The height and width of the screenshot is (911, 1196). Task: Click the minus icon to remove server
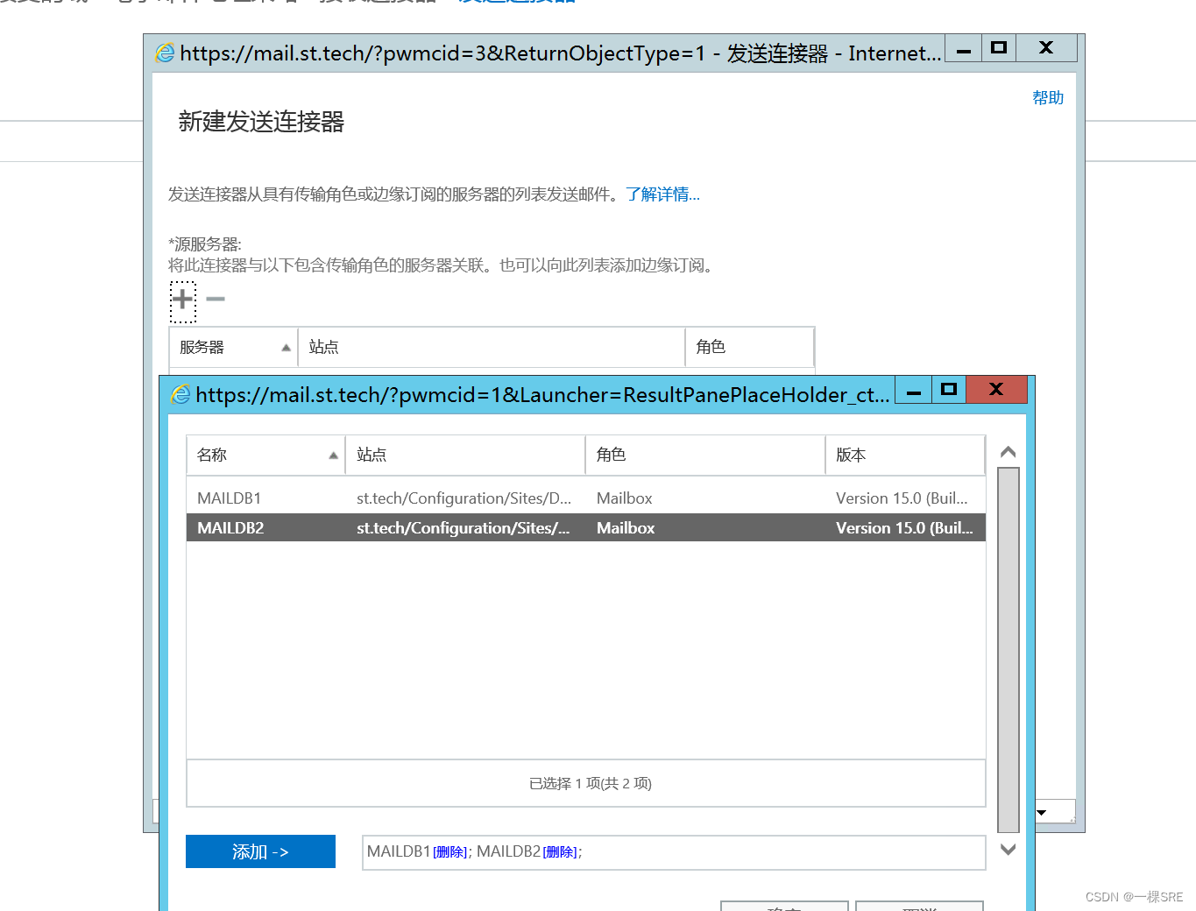coord(216,300)
